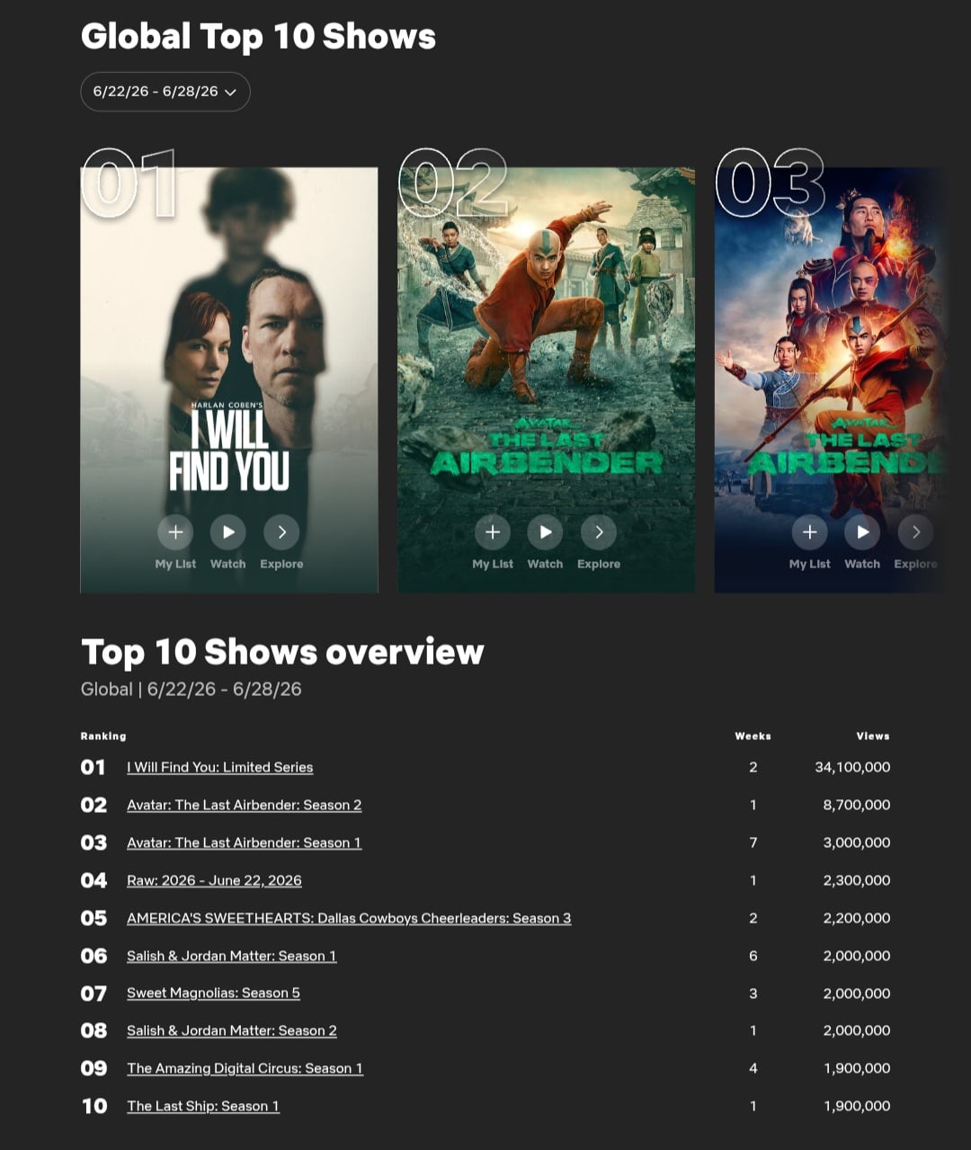Open The Amazing Digital Circus: Season 1 link
The height and width of the screenshot is (1150, 971).
click(245, 1068)
